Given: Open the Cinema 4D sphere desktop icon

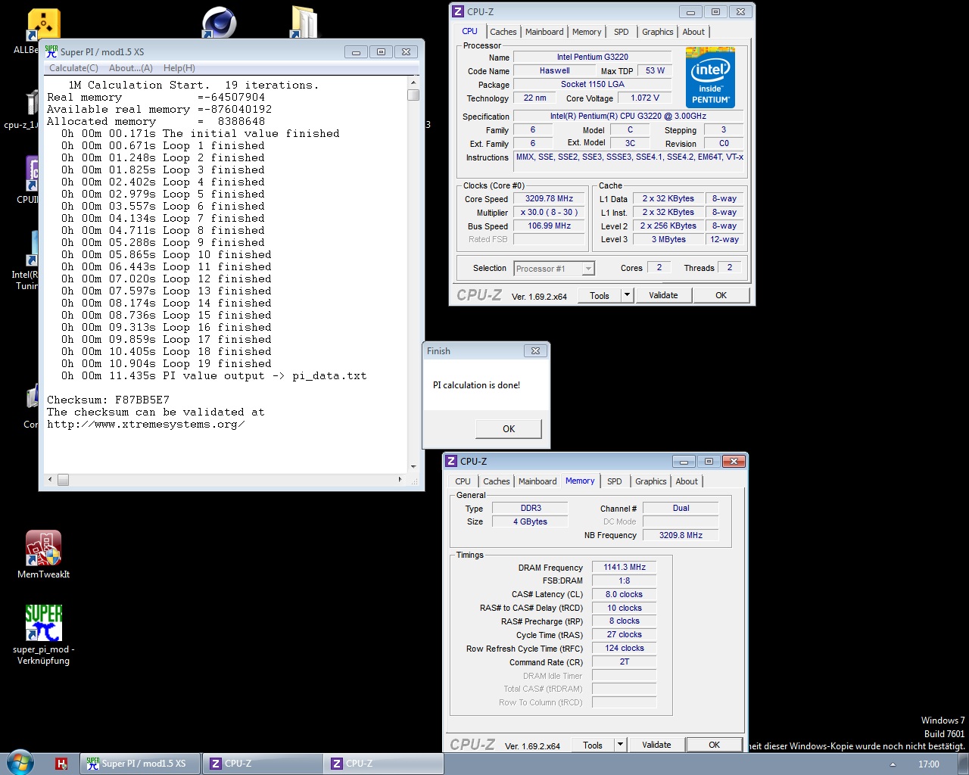Looking at the screenshot, I should tap(219, 22).
